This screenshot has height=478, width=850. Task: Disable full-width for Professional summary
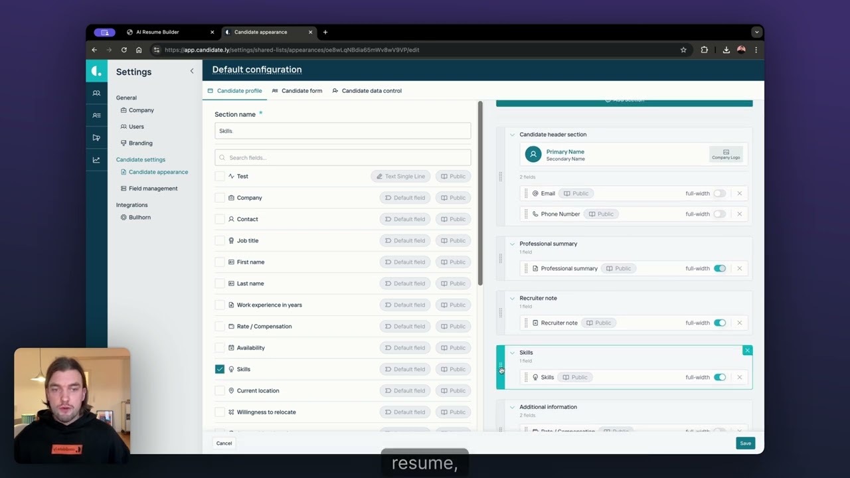[x=720, y=268]
